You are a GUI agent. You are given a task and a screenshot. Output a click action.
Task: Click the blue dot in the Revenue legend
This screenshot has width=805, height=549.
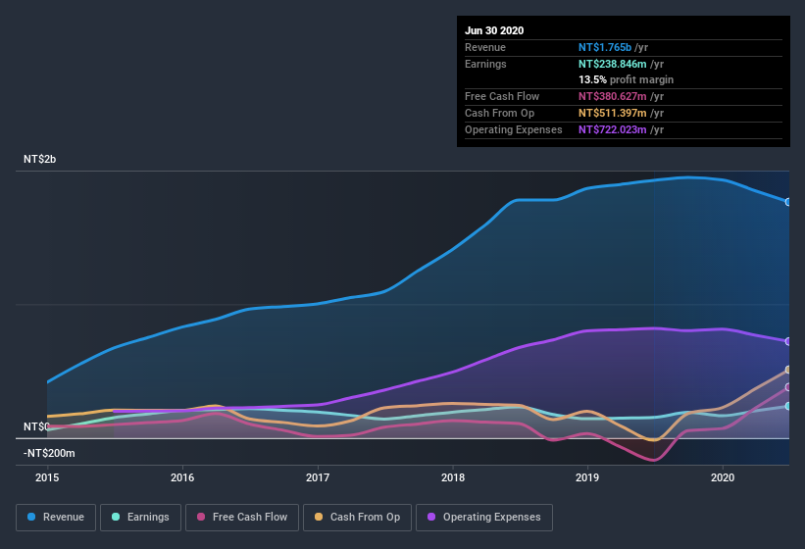(32, 517)
